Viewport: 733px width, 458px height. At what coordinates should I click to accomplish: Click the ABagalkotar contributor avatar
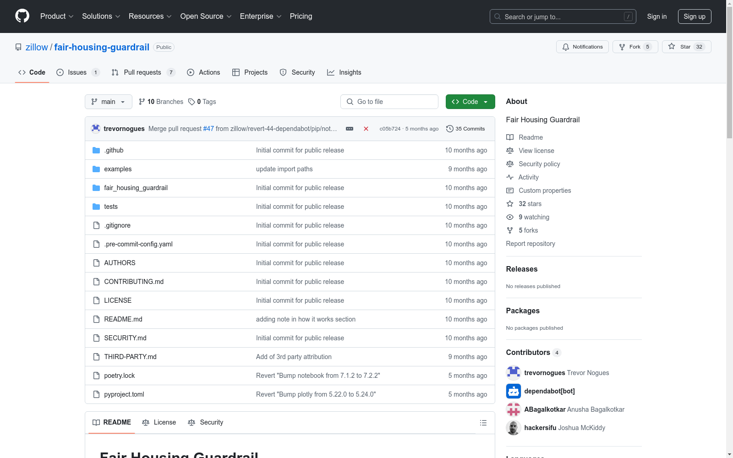point(514,409)
